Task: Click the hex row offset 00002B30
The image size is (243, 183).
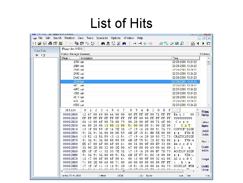Action: click(70, 126)
